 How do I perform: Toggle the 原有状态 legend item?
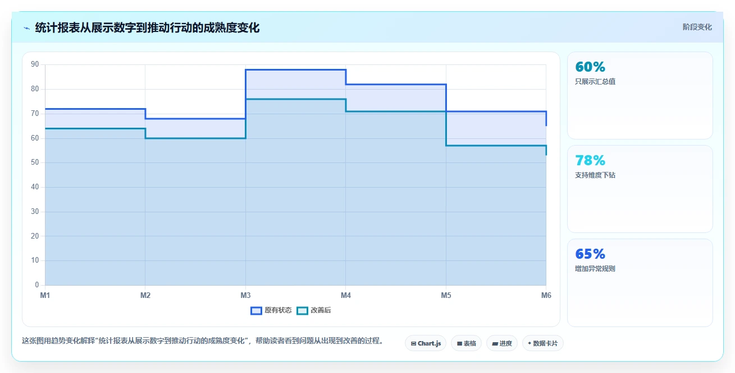point(271,310)
